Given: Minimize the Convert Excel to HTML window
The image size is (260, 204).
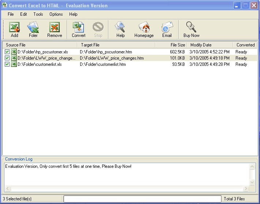Looking at the screenshot, I should tap(237, 5).
